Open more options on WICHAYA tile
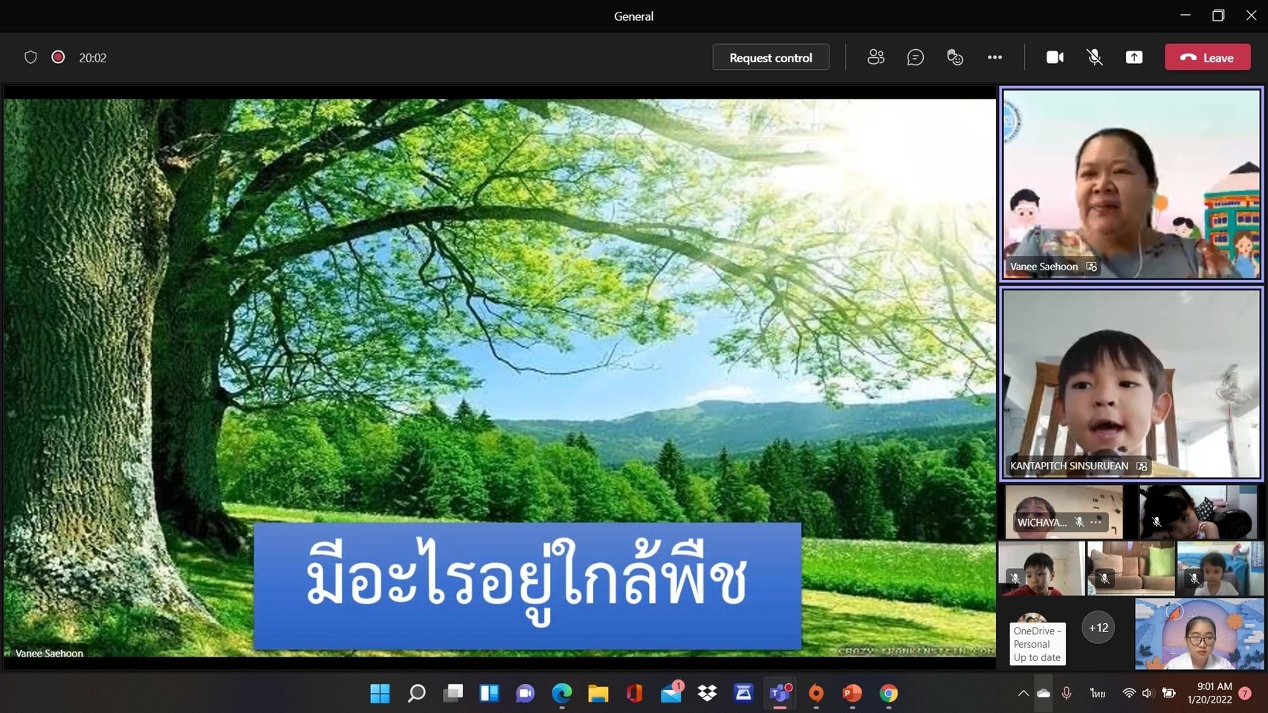Screen dimensions: 1268x713 pos(1096,522)
